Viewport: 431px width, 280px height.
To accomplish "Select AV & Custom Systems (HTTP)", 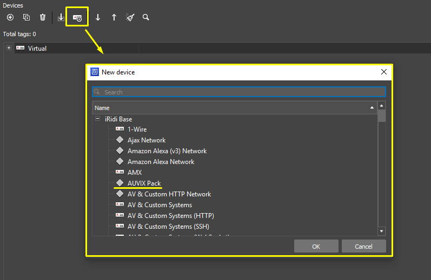I will (171, 216).
